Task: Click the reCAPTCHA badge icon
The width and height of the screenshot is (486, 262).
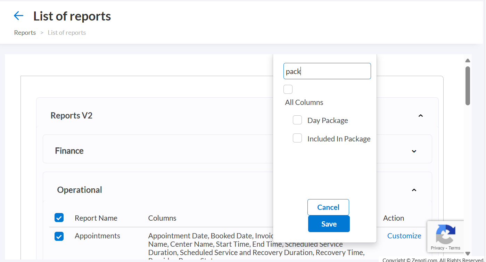Action: 446,234
